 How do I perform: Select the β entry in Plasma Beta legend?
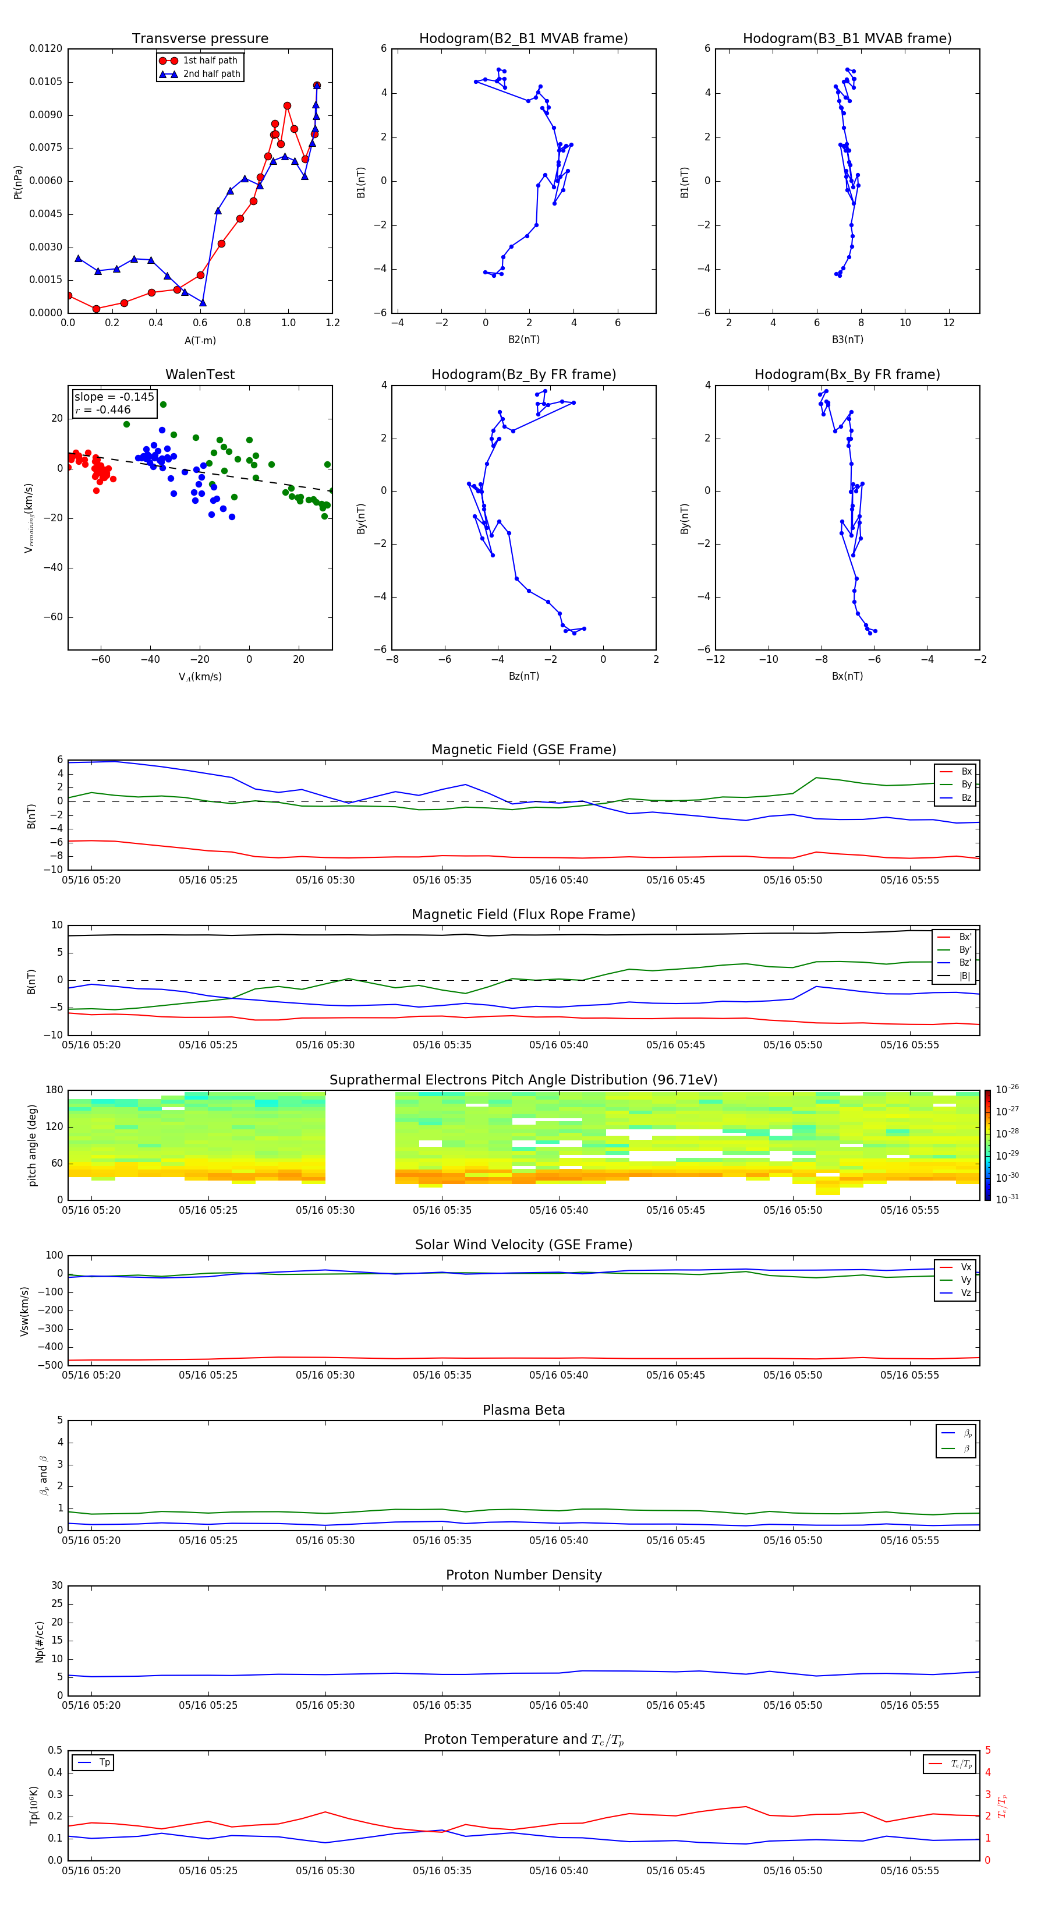click(x=956, y=1449)
